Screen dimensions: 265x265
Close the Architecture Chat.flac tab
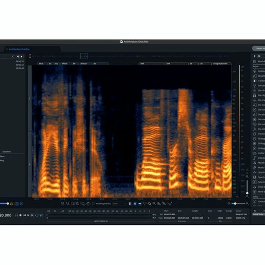point(7,49)
